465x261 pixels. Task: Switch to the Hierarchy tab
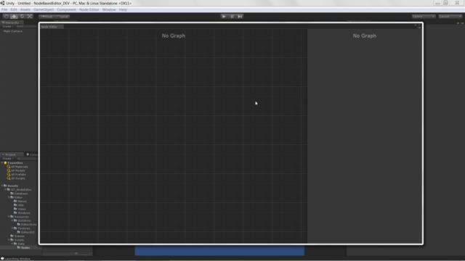[x=12, y=22]
